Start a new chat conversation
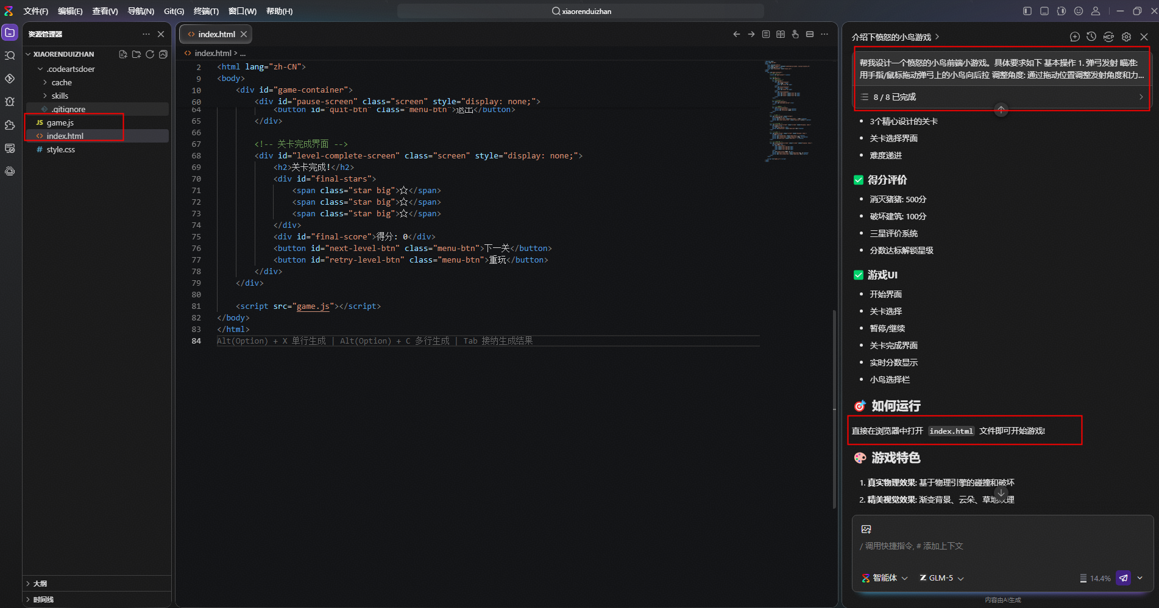The image size is (1159, 608). tap(1075, 37)
